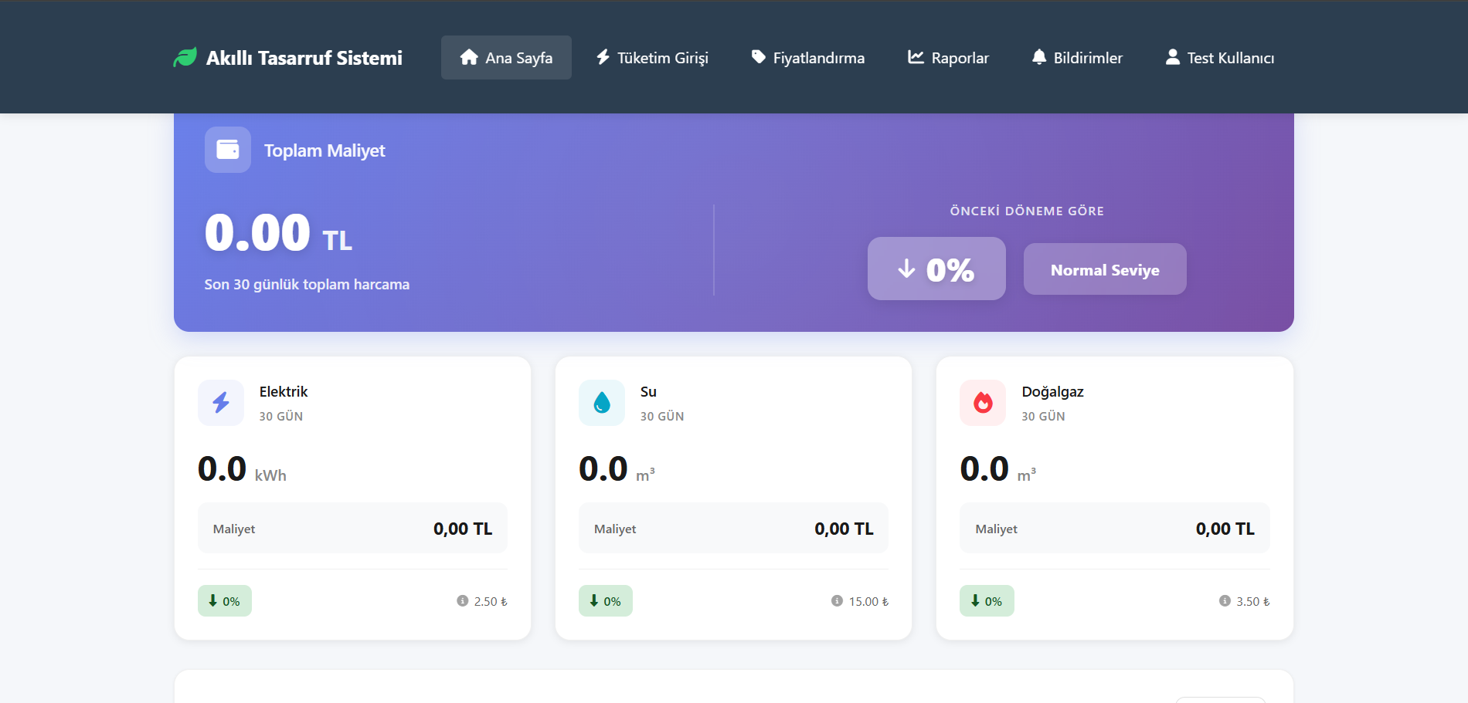Viewport: 1468px width, 703px height.
Task: Click the Doğalgaz 0% green trend badge
Action: tap(987, 600)
